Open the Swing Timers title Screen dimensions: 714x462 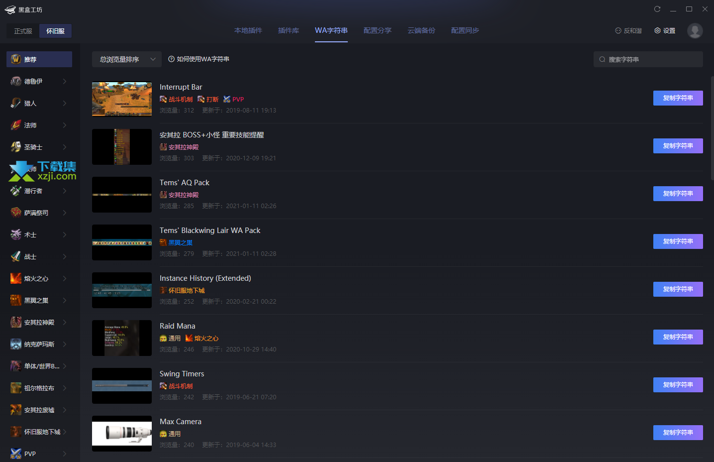coord(182,374)
